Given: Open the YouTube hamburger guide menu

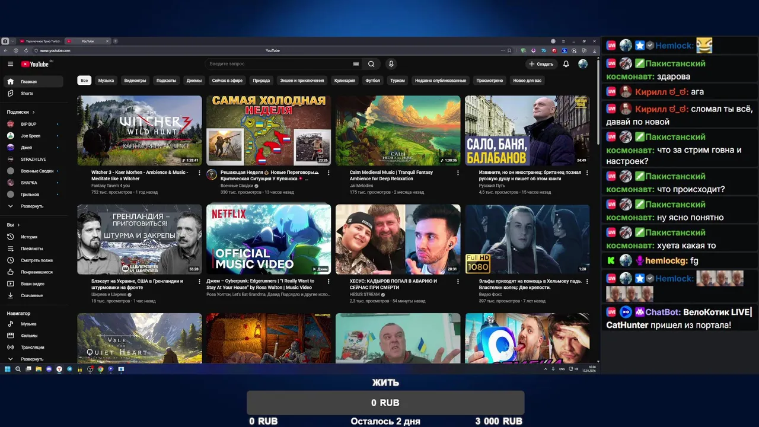Looking at the screenshot, I should coord(10,64).
